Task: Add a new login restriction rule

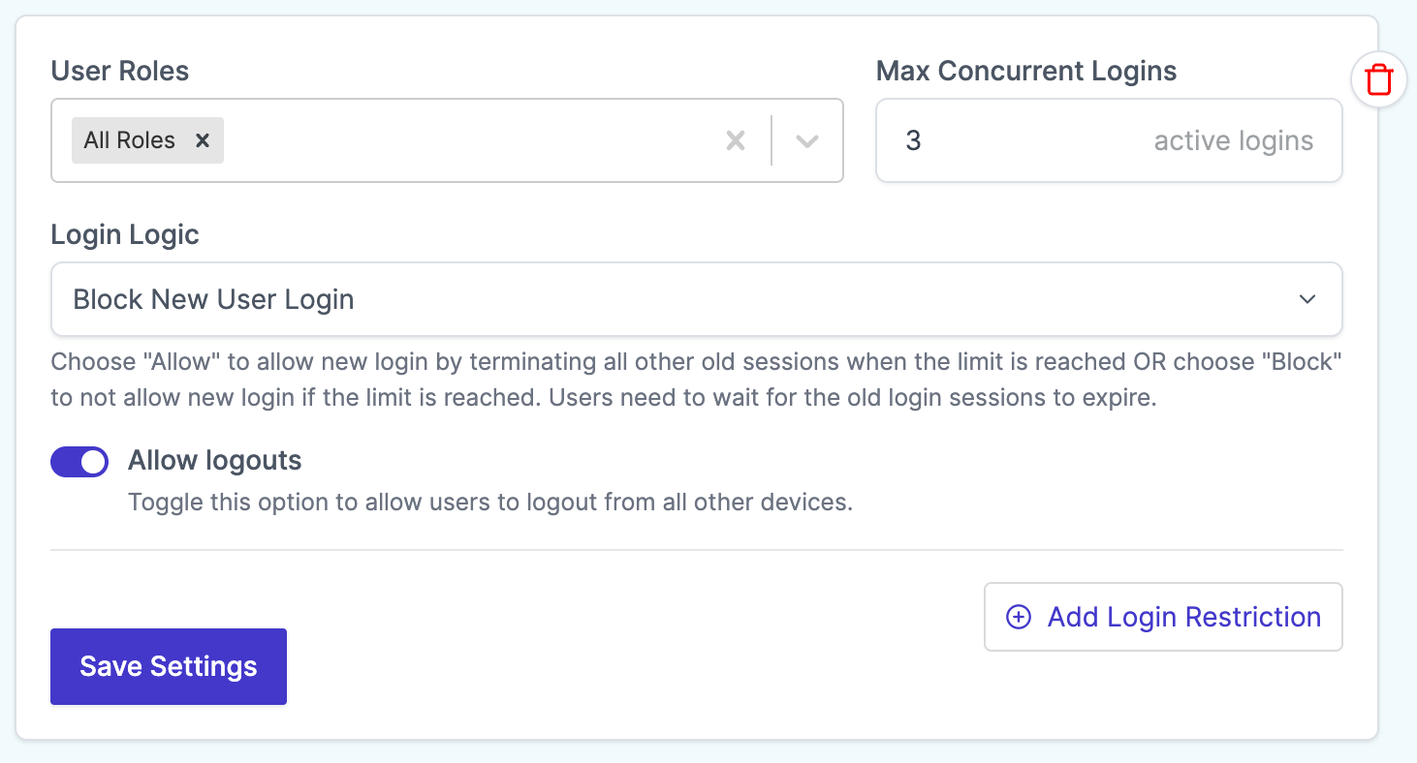Action: (x=1162, y=617)
